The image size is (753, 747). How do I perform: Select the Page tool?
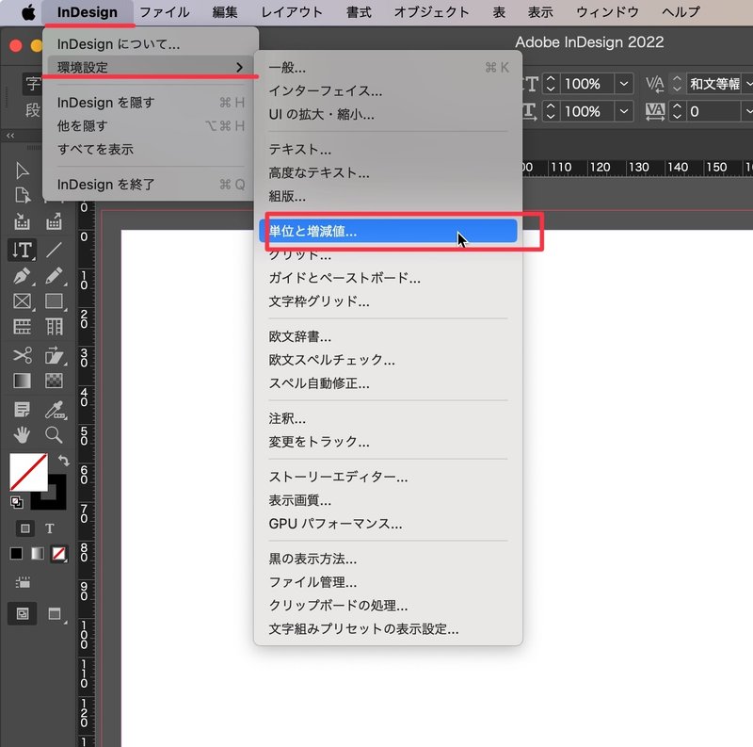(x=22, y=195)
